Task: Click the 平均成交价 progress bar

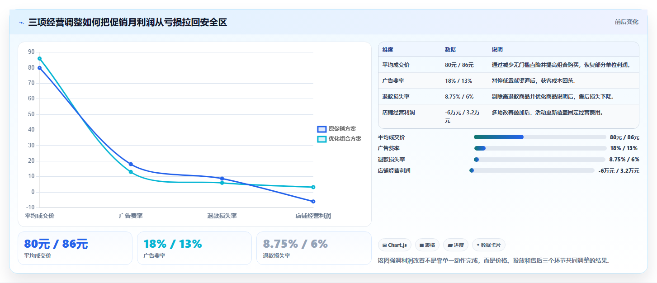Action: click(540, 137)
